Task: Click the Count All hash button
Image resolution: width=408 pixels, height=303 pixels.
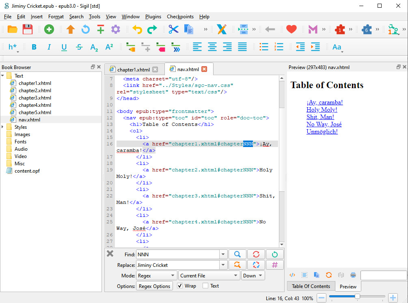Action: pos(274,265)
